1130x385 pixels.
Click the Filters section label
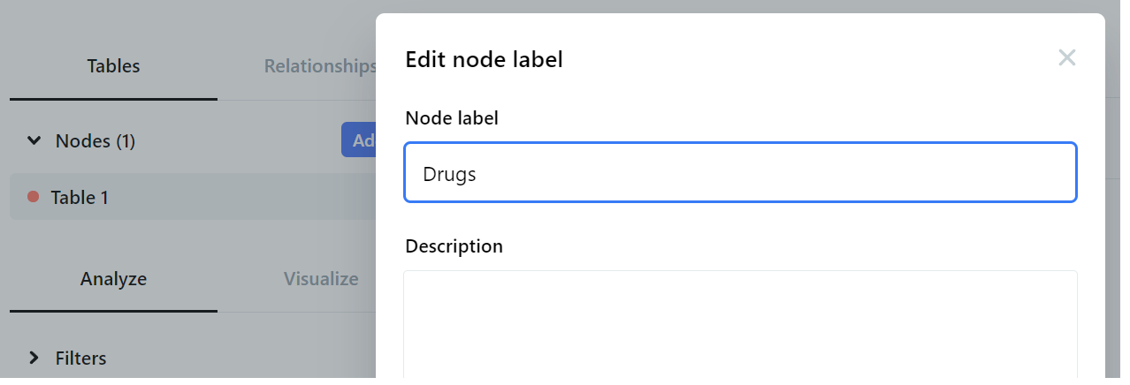[x=81, y=359]
